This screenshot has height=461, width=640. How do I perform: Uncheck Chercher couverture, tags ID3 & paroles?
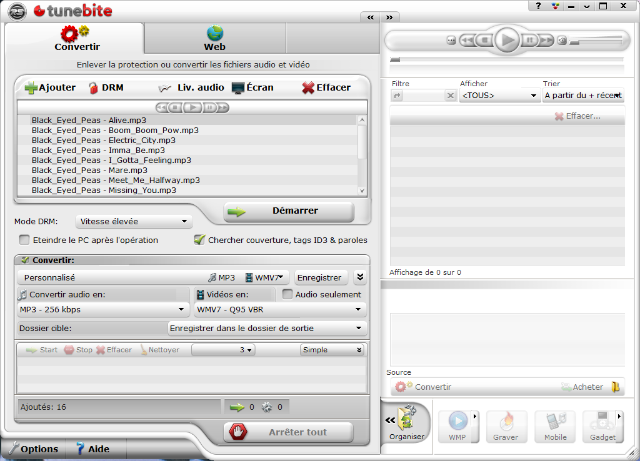click(199, 240)
